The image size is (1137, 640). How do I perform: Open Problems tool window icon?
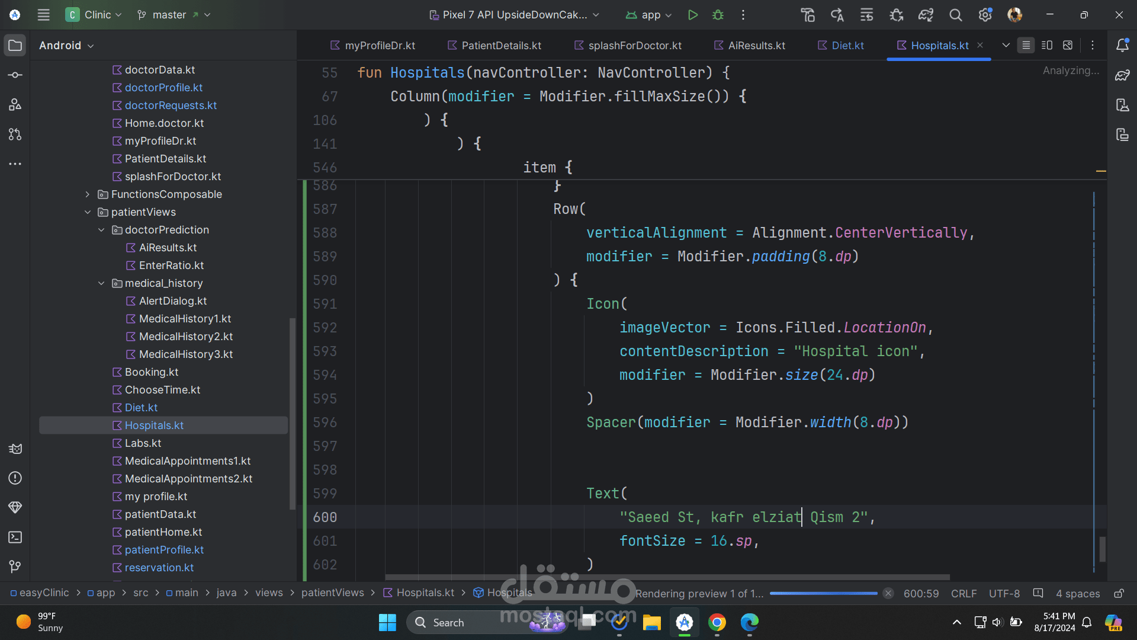[15, 478]
